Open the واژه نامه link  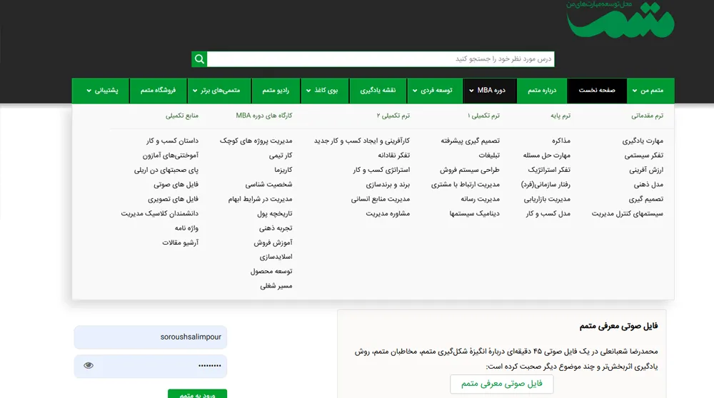pos(186,228)
